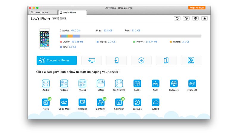Click the iOS legend swatch
The image size is (238, 134).
coord(61,47)
